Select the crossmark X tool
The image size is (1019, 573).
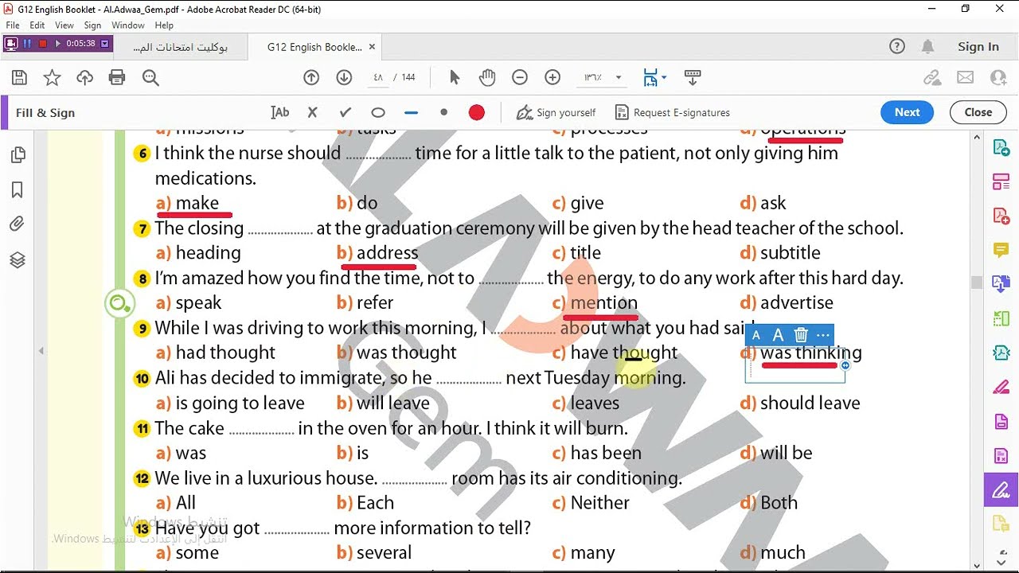[x=312, y=112]
